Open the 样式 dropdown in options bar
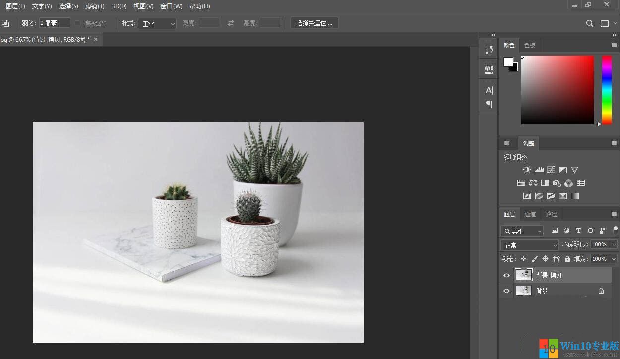This screenshot has height=359, width=620. point(157,23)
